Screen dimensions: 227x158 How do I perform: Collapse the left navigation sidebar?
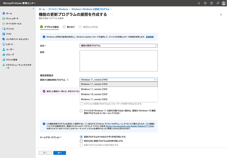pos(33,9)
